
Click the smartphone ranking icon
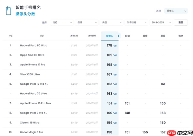click(8, 11)
